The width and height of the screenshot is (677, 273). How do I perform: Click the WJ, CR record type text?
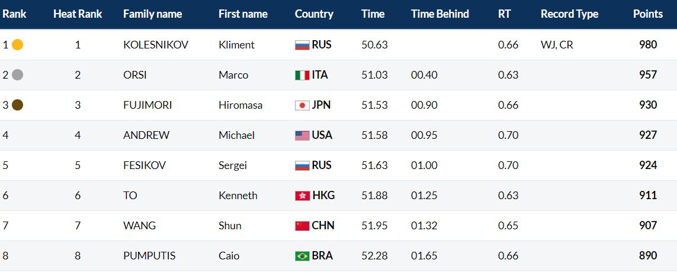pos(557,45)
